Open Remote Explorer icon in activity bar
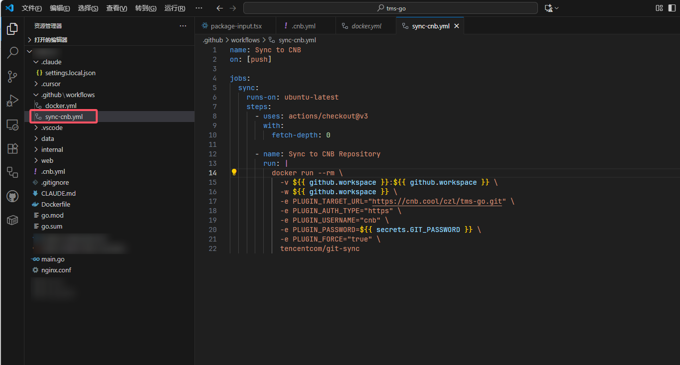The height and width of the screenshot is (365, 680). pos(12,125)
